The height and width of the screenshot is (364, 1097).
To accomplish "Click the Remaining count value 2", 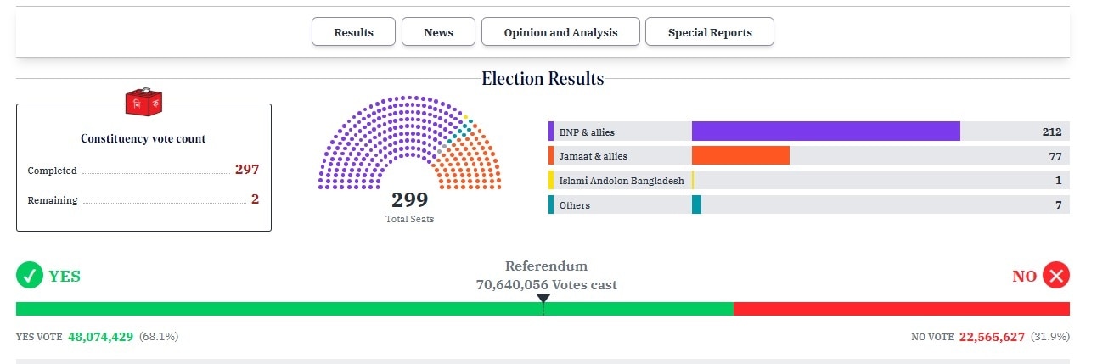I will click(x=255, y=199).
